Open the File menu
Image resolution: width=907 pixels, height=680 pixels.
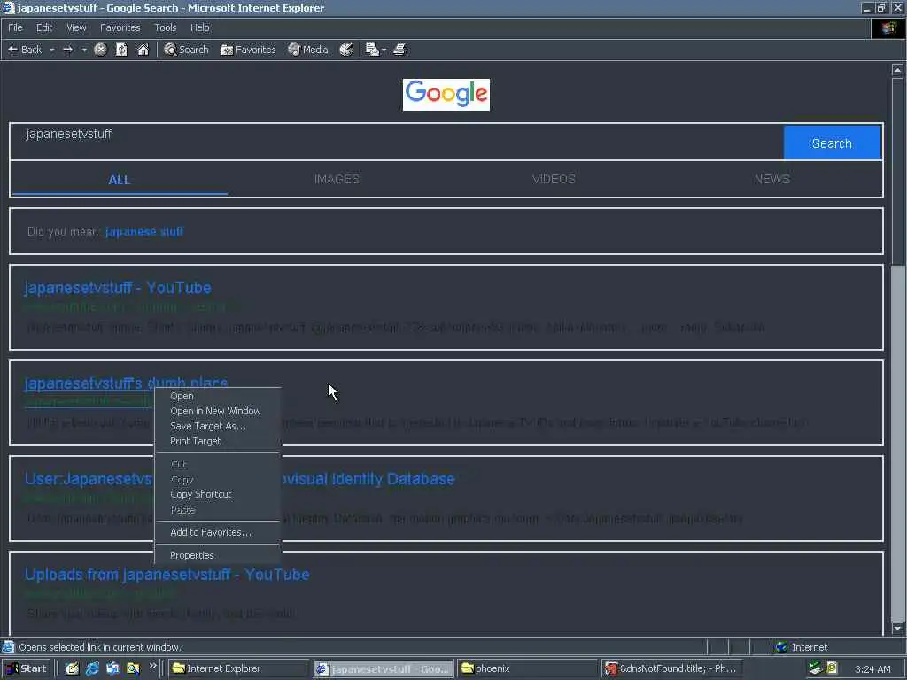(15, 27)
